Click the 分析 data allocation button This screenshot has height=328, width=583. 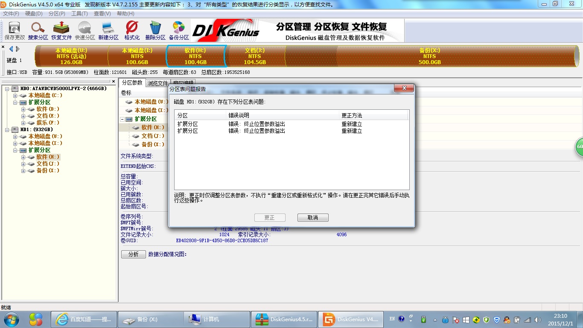[133, 254]
